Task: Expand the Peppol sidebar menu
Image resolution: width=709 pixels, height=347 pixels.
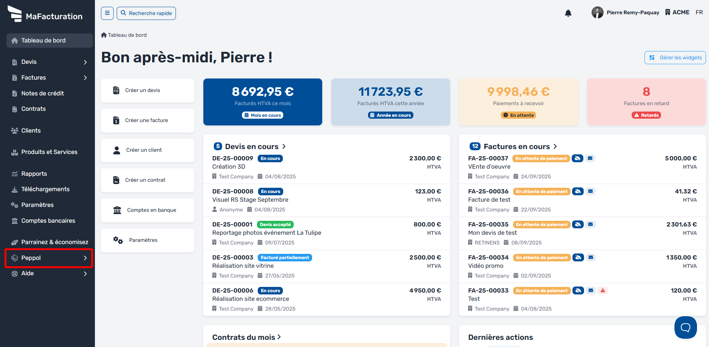Action: click(x=50, y=258)
